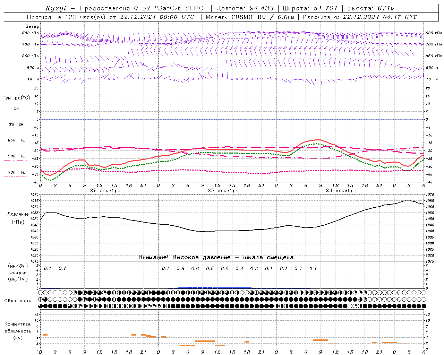Click the "700 гПа" temperature legend entry

16,156
